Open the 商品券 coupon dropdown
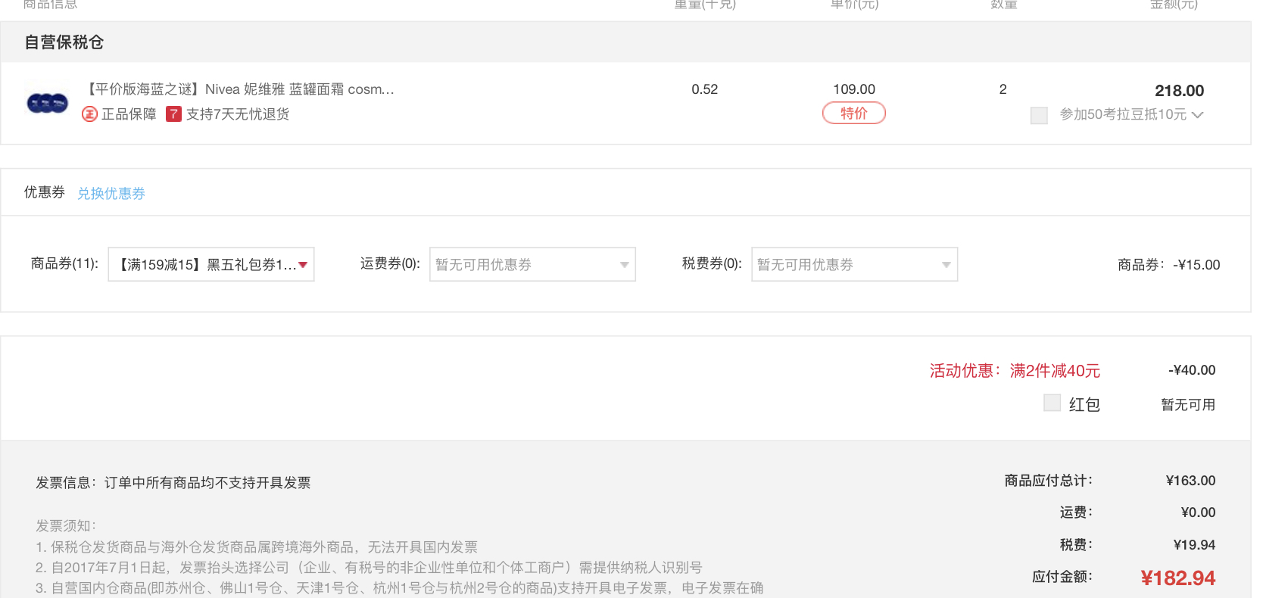The image size is (1263, 598). 211,265
